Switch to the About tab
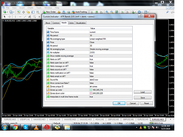183x137 pixels. (x=48, y=23)
